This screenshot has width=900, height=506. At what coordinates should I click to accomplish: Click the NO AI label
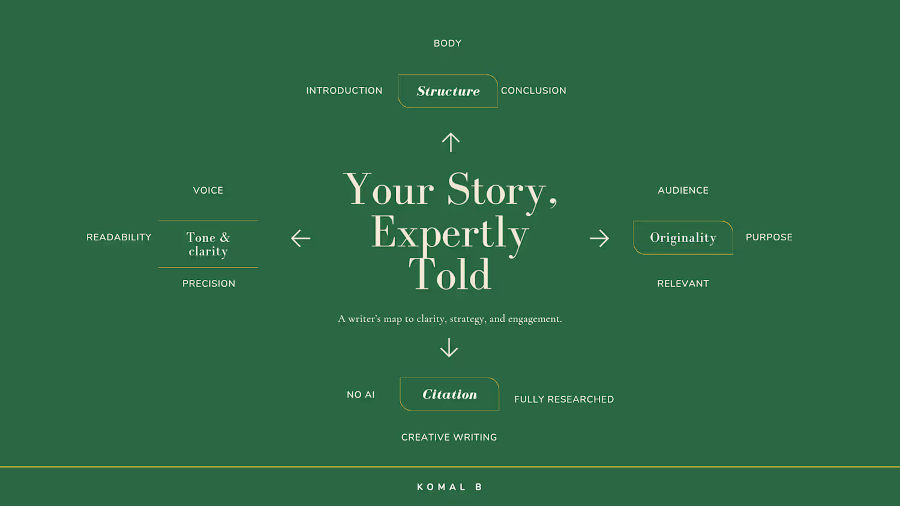click(361, 394)
